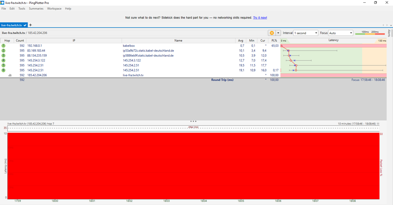This screenshot has height=205, width=393.
Task: Click the Count column header
Action: 20,41
